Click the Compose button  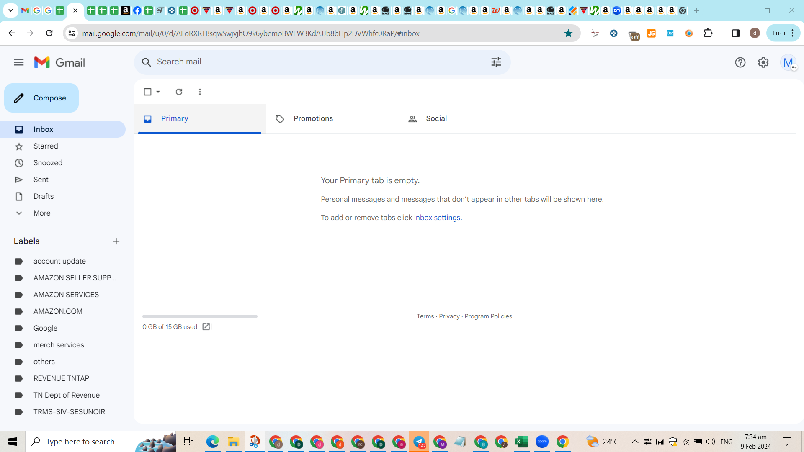(x=41, y=98)
